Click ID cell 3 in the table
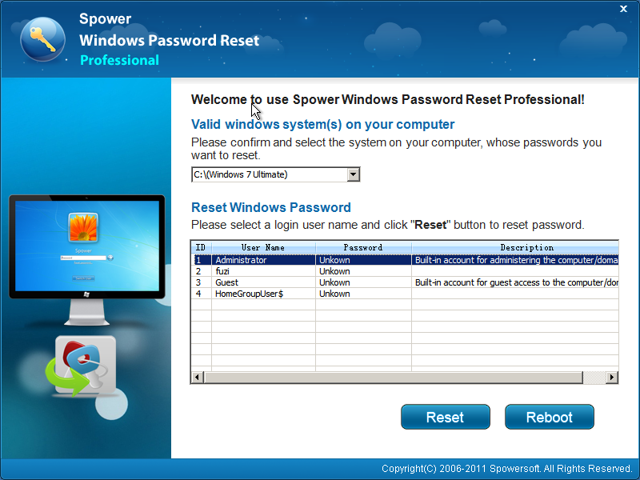 click(x=202, y=282)
